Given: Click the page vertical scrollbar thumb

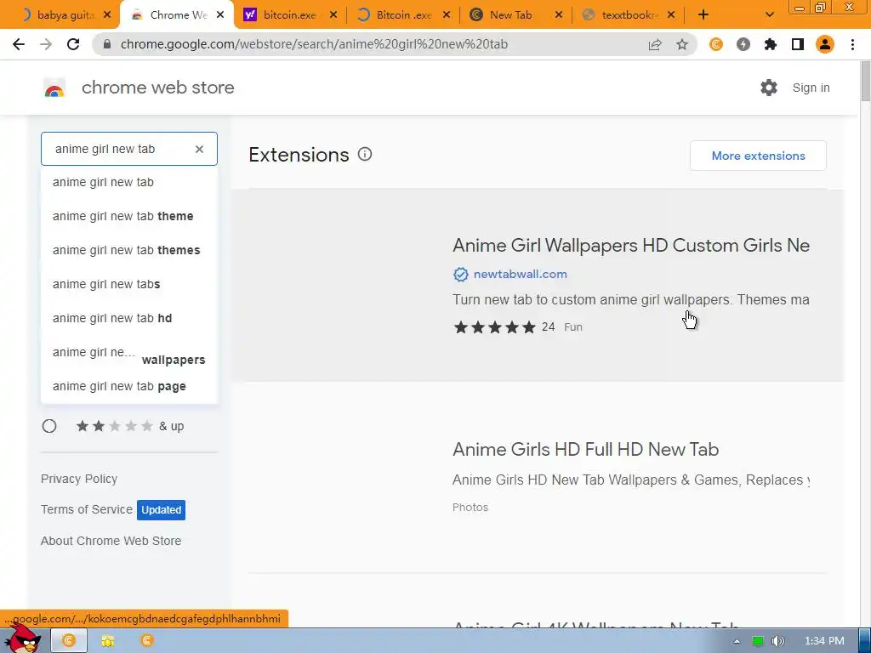Looking at the screenshot, I should [865, 82].
